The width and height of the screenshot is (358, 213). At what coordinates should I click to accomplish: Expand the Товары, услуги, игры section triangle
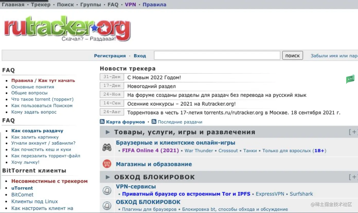108,132
